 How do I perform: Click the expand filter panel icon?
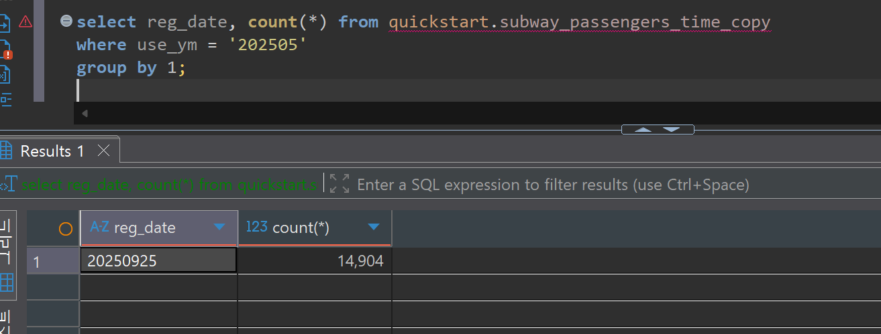[x=340, y=184]
